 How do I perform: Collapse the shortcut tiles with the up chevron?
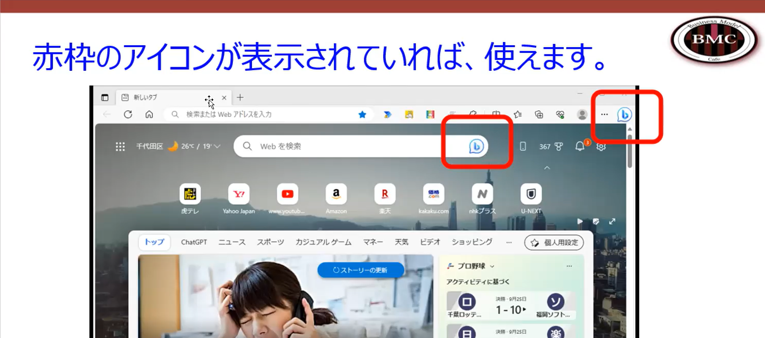(x=547, y=168)
